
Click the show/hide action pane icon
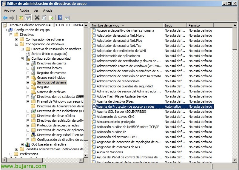pos(67,18)
